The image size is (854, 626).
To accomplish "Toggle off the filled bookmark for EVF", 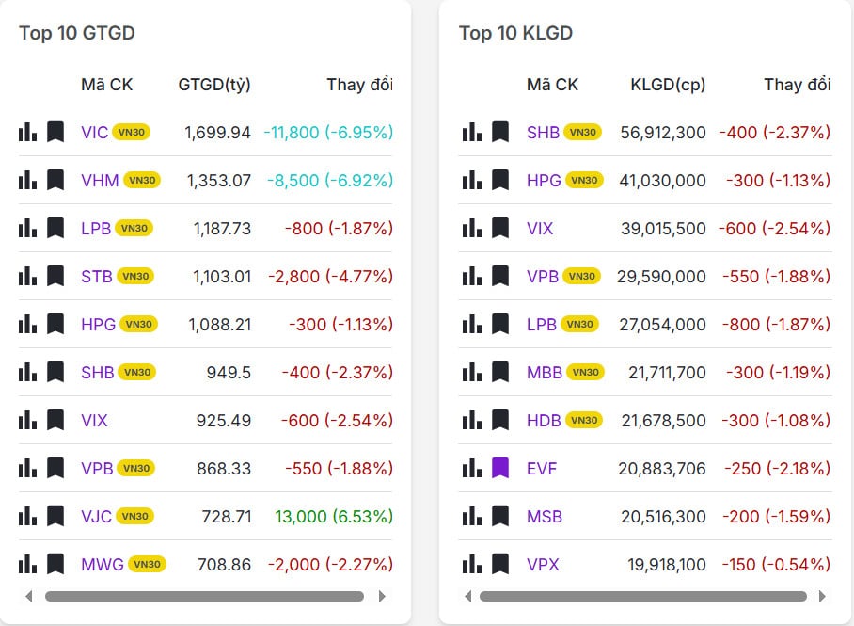I will (498, 468).
